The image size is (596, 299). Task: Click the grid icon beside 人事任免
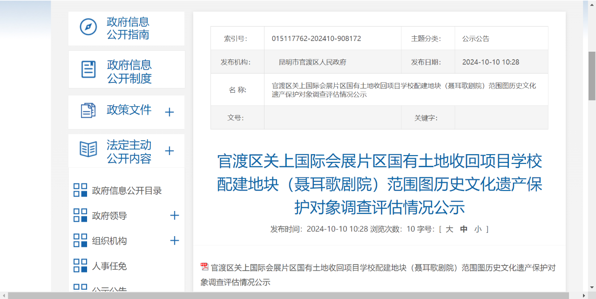click(x=81, y=265)
